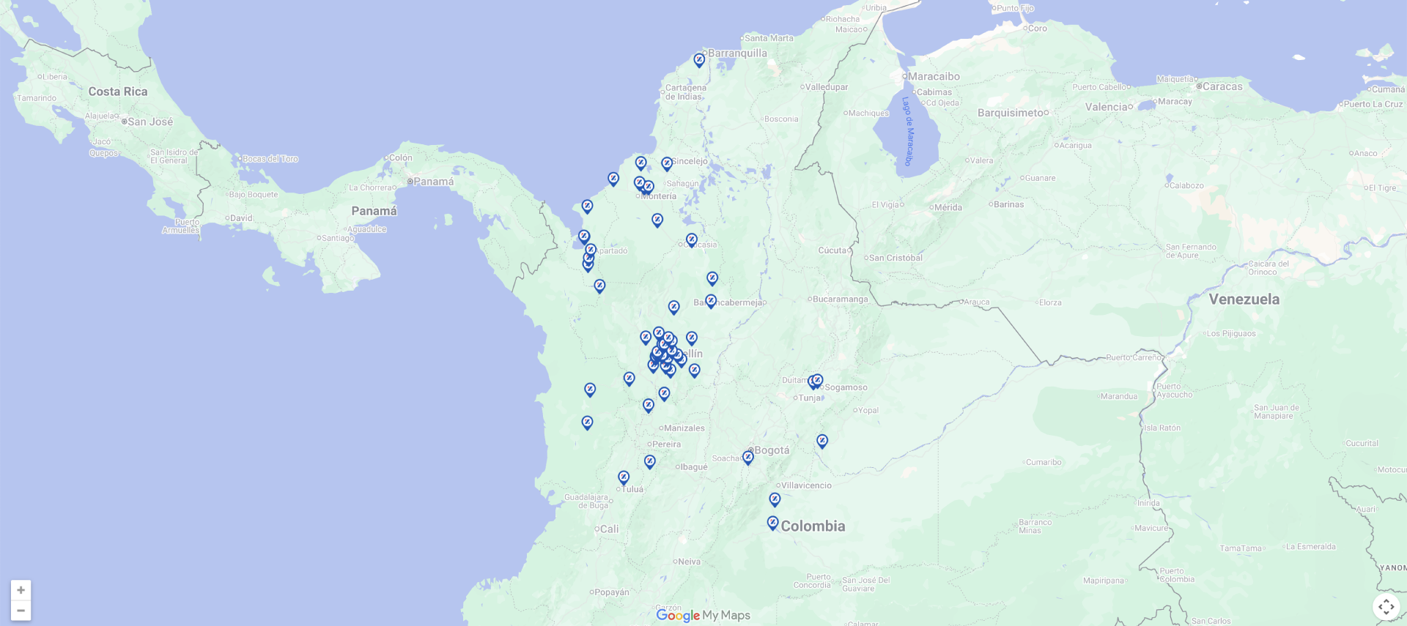Click the marker left of Sogamoso

(817, 381)
